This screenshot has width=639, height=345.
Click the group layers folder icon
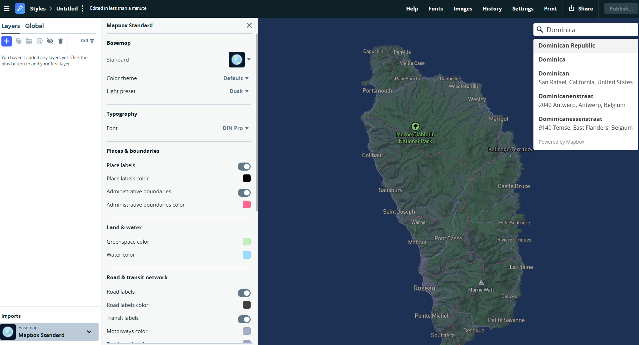29,41
